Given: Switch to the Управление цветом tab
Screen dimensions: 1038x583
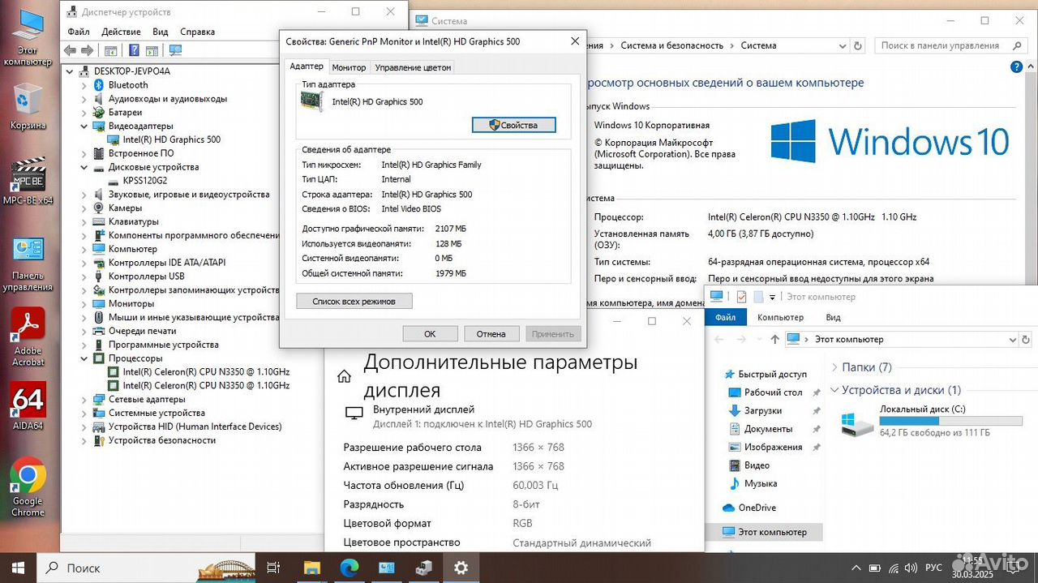Looking at the screenshot, I should point(413,67).
